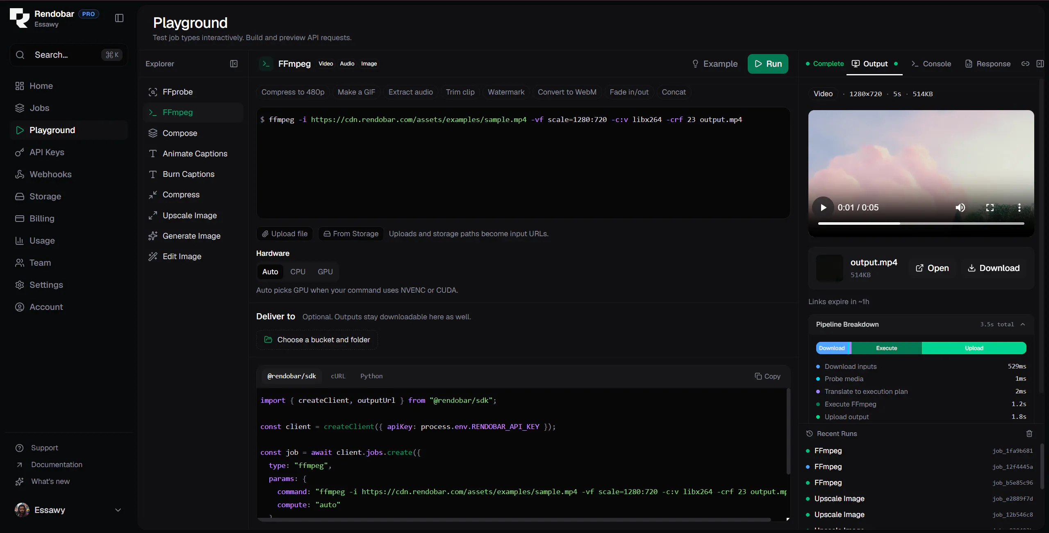Screen dimensions: 1049x533
Task: Switch to the Response tab
Action: (988, 64)
